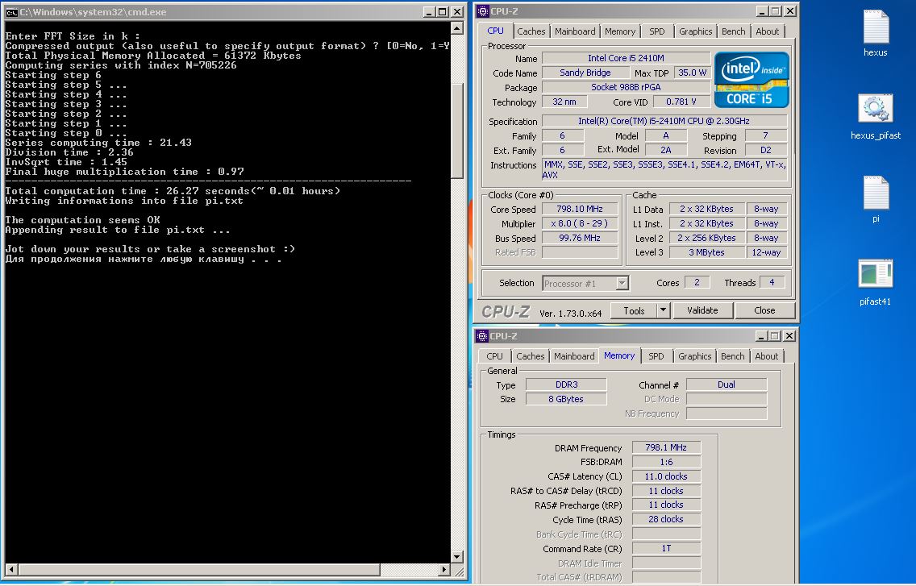The height and width of the screenshot is (586, 916).
Task: Switch to Caches tab in upper CPU-Z
Action: pyautogui.click(x=531, y=31)
